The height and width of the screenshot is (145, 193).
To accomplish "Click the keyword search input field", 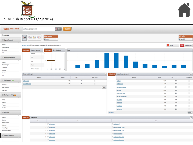I will pos(38,29).
